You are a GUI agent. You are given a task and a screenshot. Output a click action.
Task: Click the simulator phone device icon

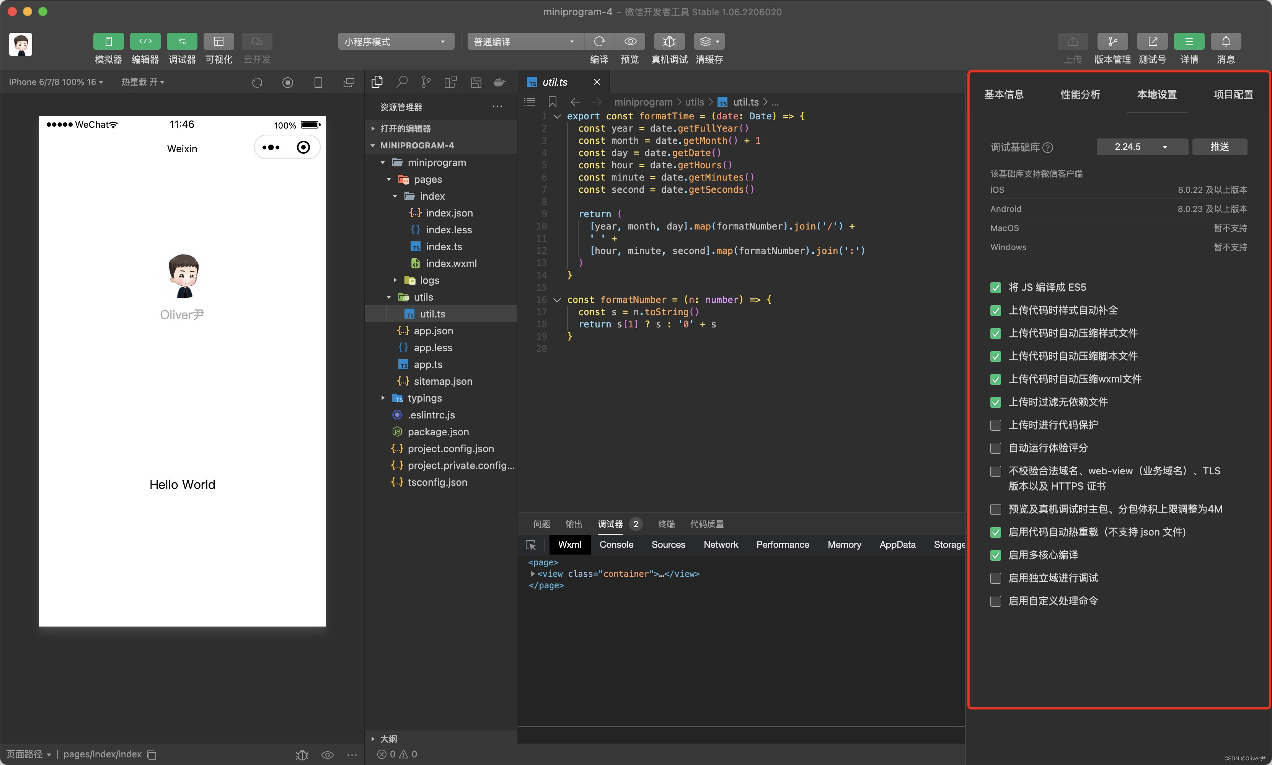318,83
